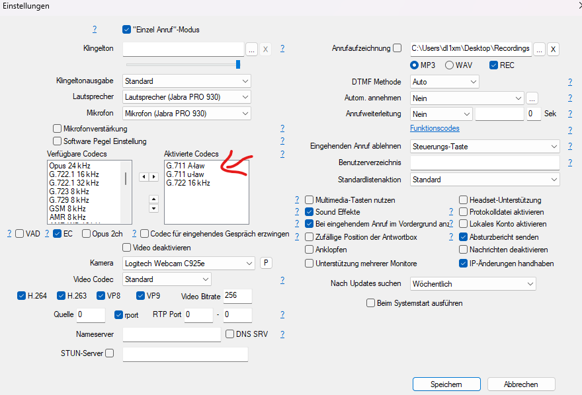The image size is (582, 395).
Task: Expand the DTMF Methode dropdown
Action: click(444, 82)
